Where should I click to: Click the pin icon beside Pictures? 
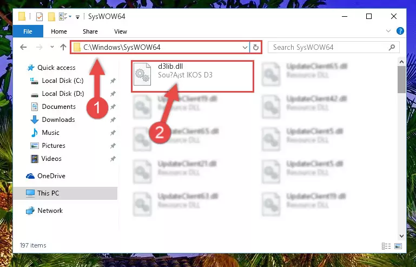coord(113,146)
